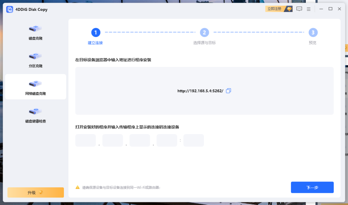348x205 pixels.
Task: Click the orange 升级 upgrade button
Action: tap(35, 192)
